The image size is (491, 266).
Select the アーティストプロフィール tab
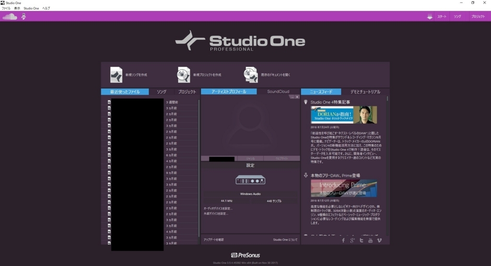(x=229, y=92)
